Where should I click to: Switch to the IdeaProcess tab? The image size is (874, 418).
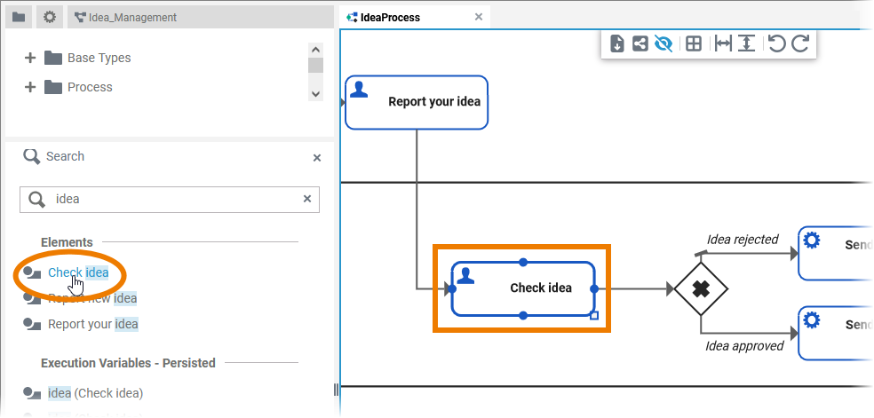391,17
